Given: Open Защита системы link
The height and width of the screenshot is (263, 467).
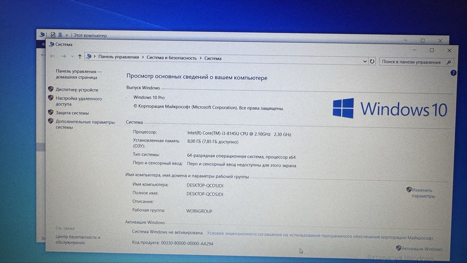Looking at the screenshot, I should pyautogui.click(x=72, y=113).
